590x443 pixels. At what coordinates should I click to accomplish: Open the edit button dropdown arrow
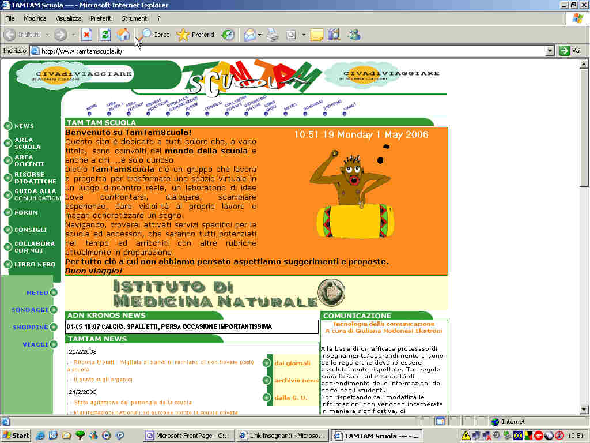pos(304,35)
